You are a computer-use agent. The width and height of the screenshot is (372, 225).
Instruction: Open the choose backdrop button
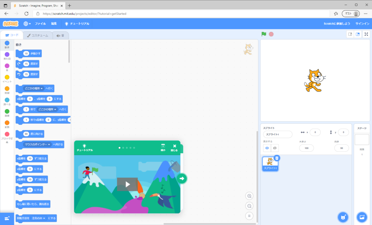(362, 217)
